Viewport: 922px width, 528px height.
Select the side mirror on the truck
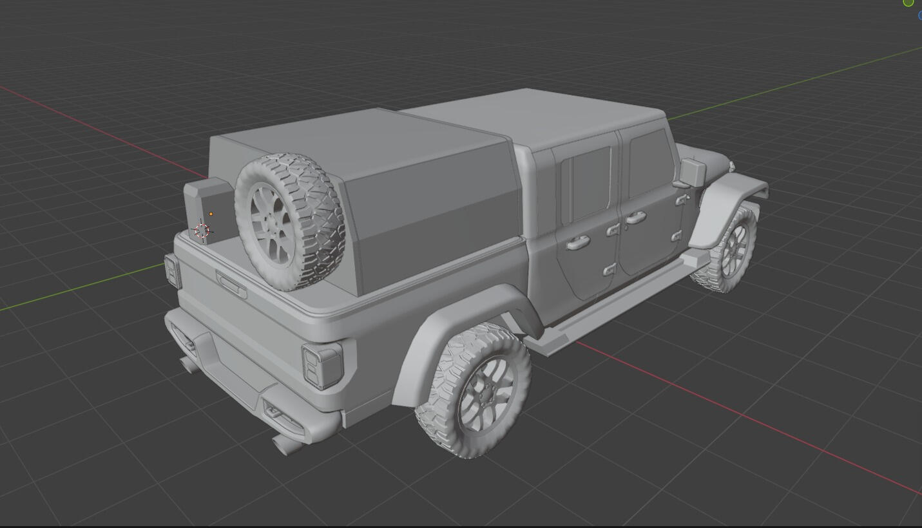[x=691, y=173]
